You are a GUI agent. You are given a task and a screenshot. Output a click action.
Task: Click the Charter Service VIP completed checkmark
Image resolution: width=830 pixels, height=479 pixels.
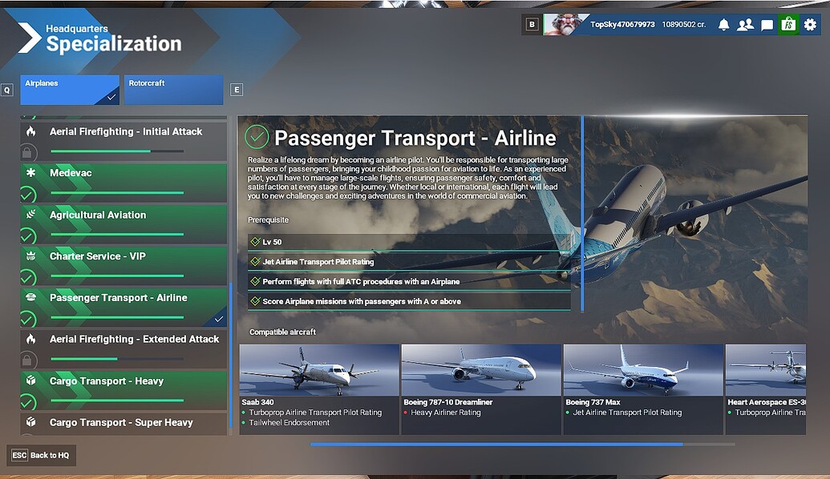pos(27,277)
